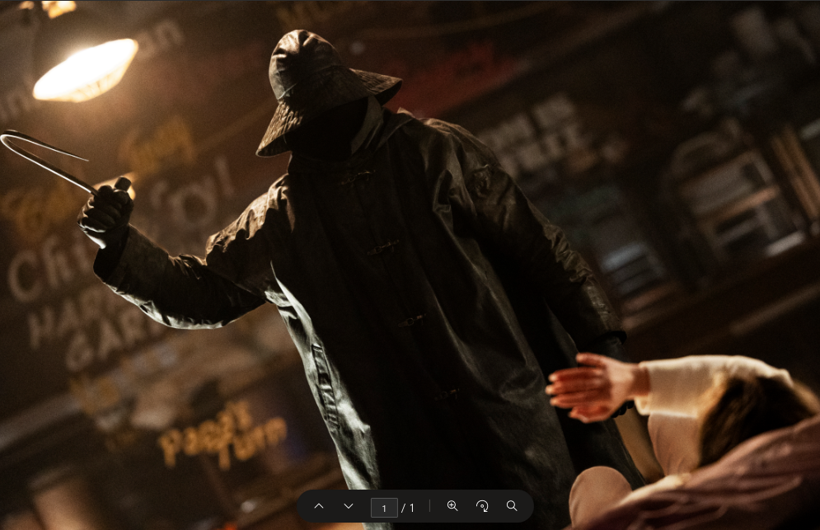The height and width of the screenshot is (530, 820).
Task: Click the zoom in magnifier icon
Action: (452, 506)
